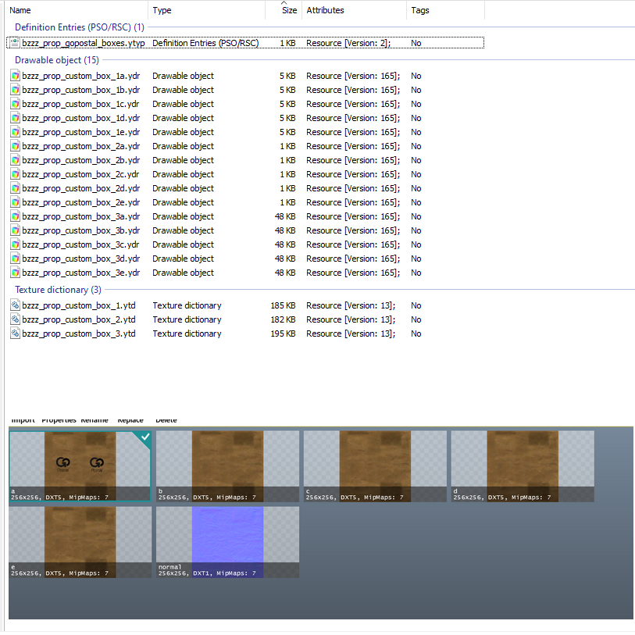Click the bzzz_prop_gopostal_boxes.ytyp file icon
The image size is (635, 635).
pos(15,42)
